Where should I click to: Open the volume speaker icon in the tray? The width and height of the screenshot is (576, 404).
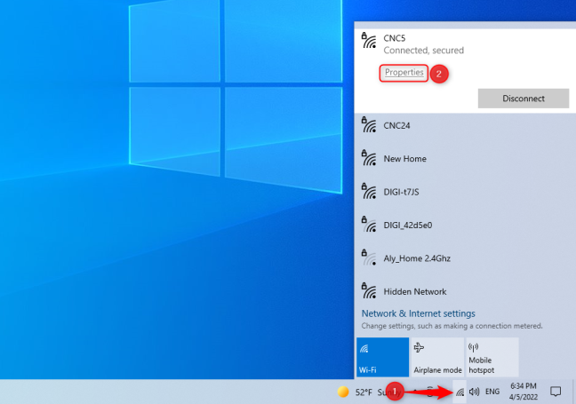tap(474, 392)
